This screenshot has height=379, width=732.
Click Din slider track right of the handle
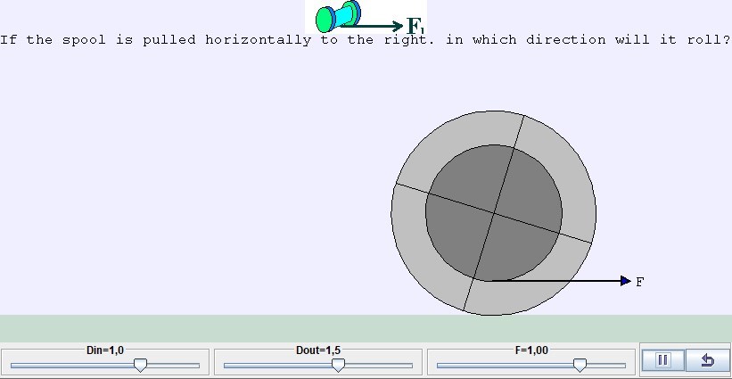pyautogui.click(x=174, y=366)
